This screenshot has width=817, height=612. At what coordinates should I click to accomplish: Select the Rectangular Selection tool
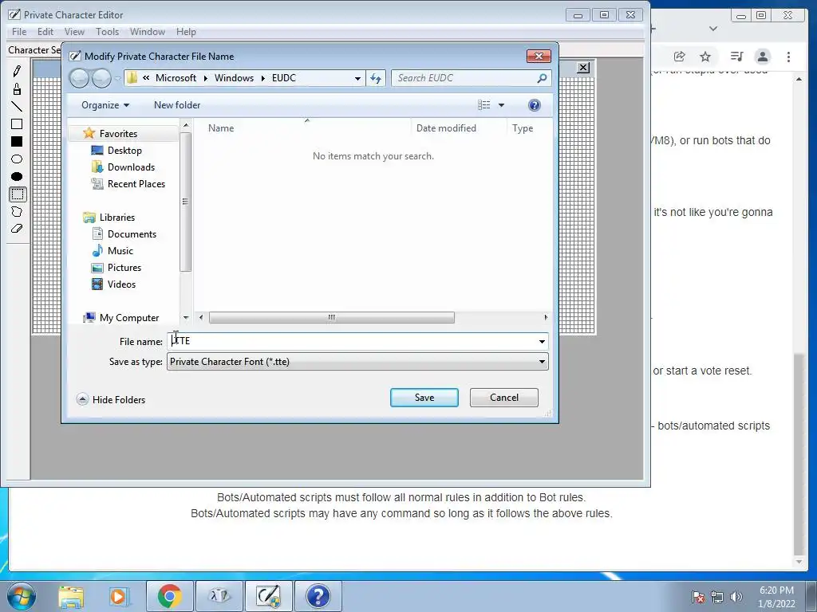pyautogui.click(x=18, y=194)
